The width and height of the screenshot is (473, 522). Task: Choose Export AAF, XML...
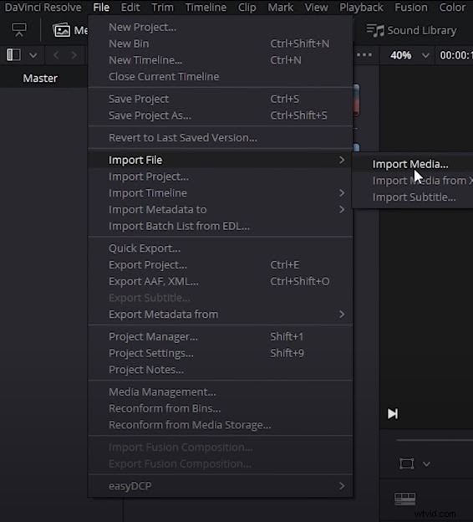pos(220,281)
